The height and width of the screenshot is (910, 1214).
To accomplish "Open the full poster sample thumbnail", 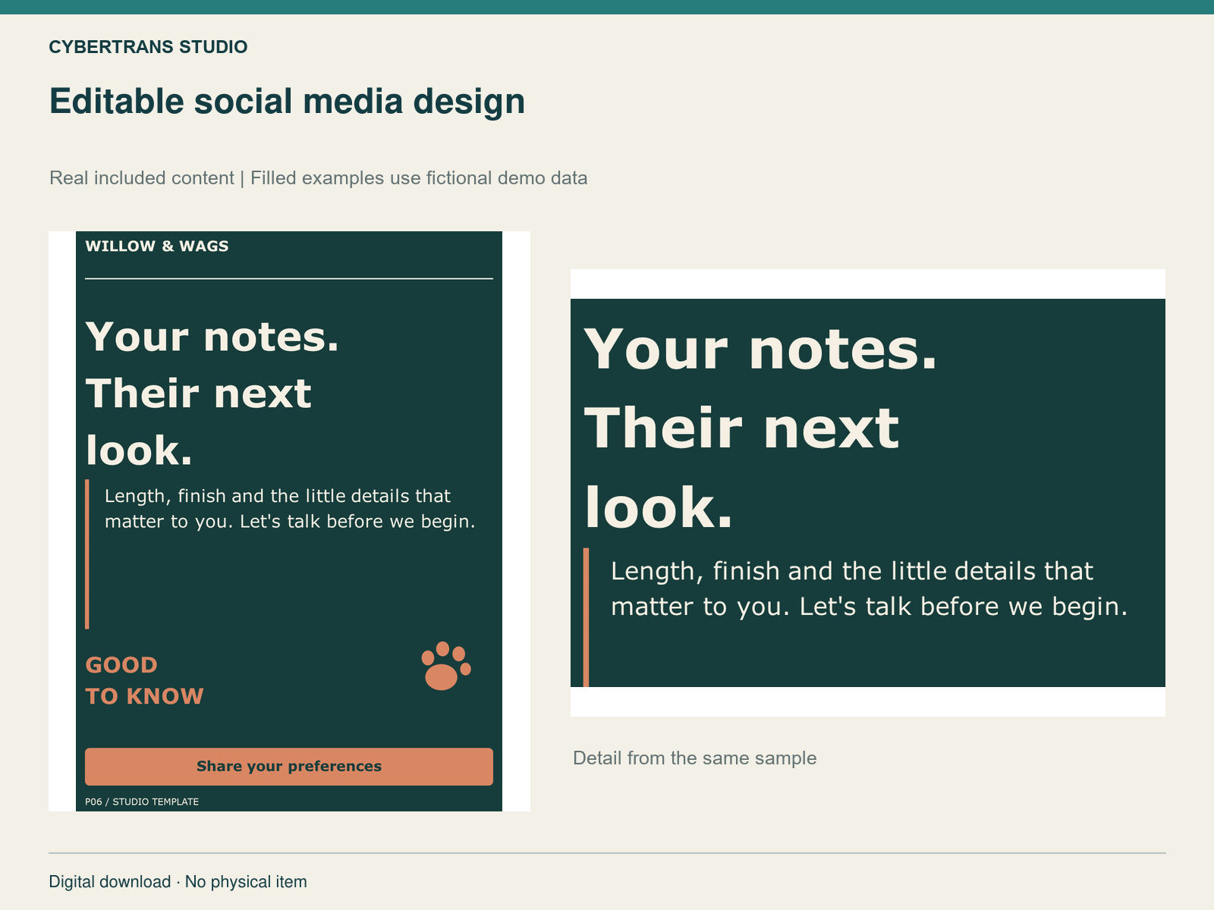I will pos(289,521).
